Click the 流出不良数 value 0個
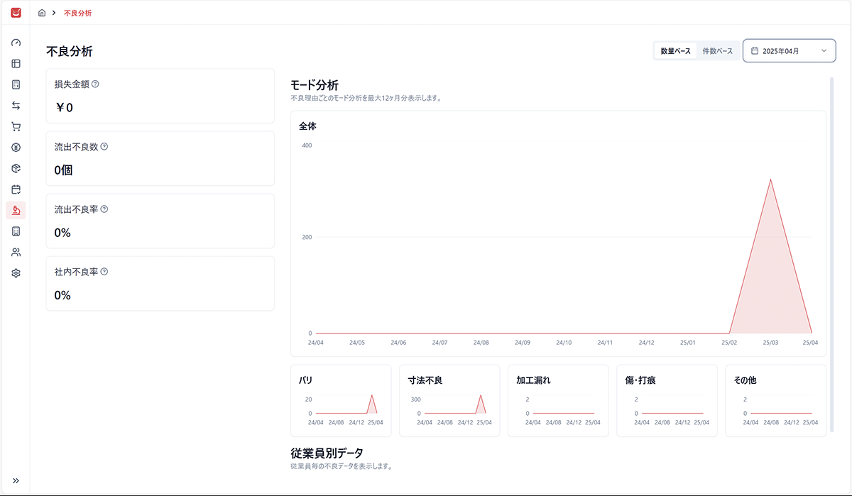Screen dimensions: 852x496 pos(64,170)
